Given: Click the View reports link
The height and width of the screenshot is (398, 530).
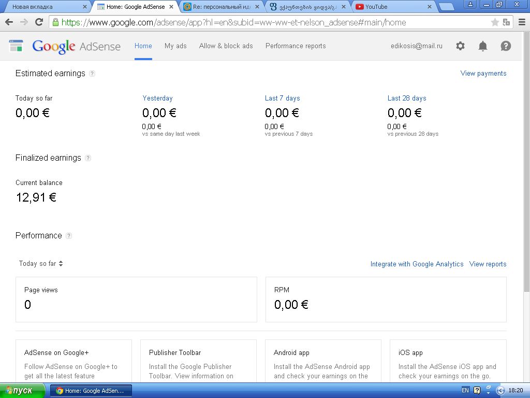Looking at the screenshot, I should coord(488,264).
